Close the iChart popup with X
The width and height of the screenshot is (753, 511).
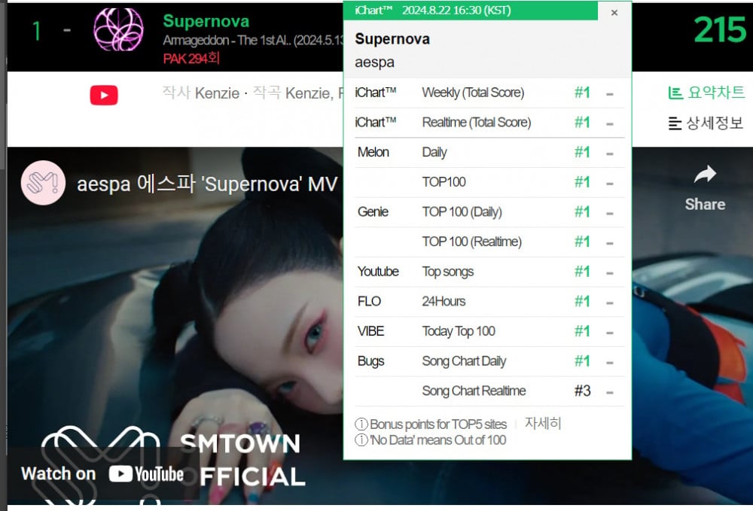click(x=614, y=13)
